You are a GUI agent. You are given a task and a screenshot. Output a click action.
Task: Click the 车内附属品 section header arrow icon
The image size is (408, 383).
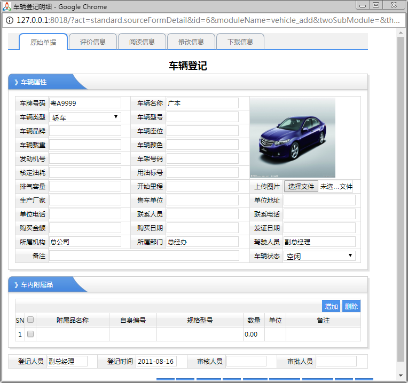pos(16,285)
